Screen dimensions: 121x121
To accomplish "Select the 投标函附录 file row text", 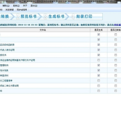I will tap(7, 45).
